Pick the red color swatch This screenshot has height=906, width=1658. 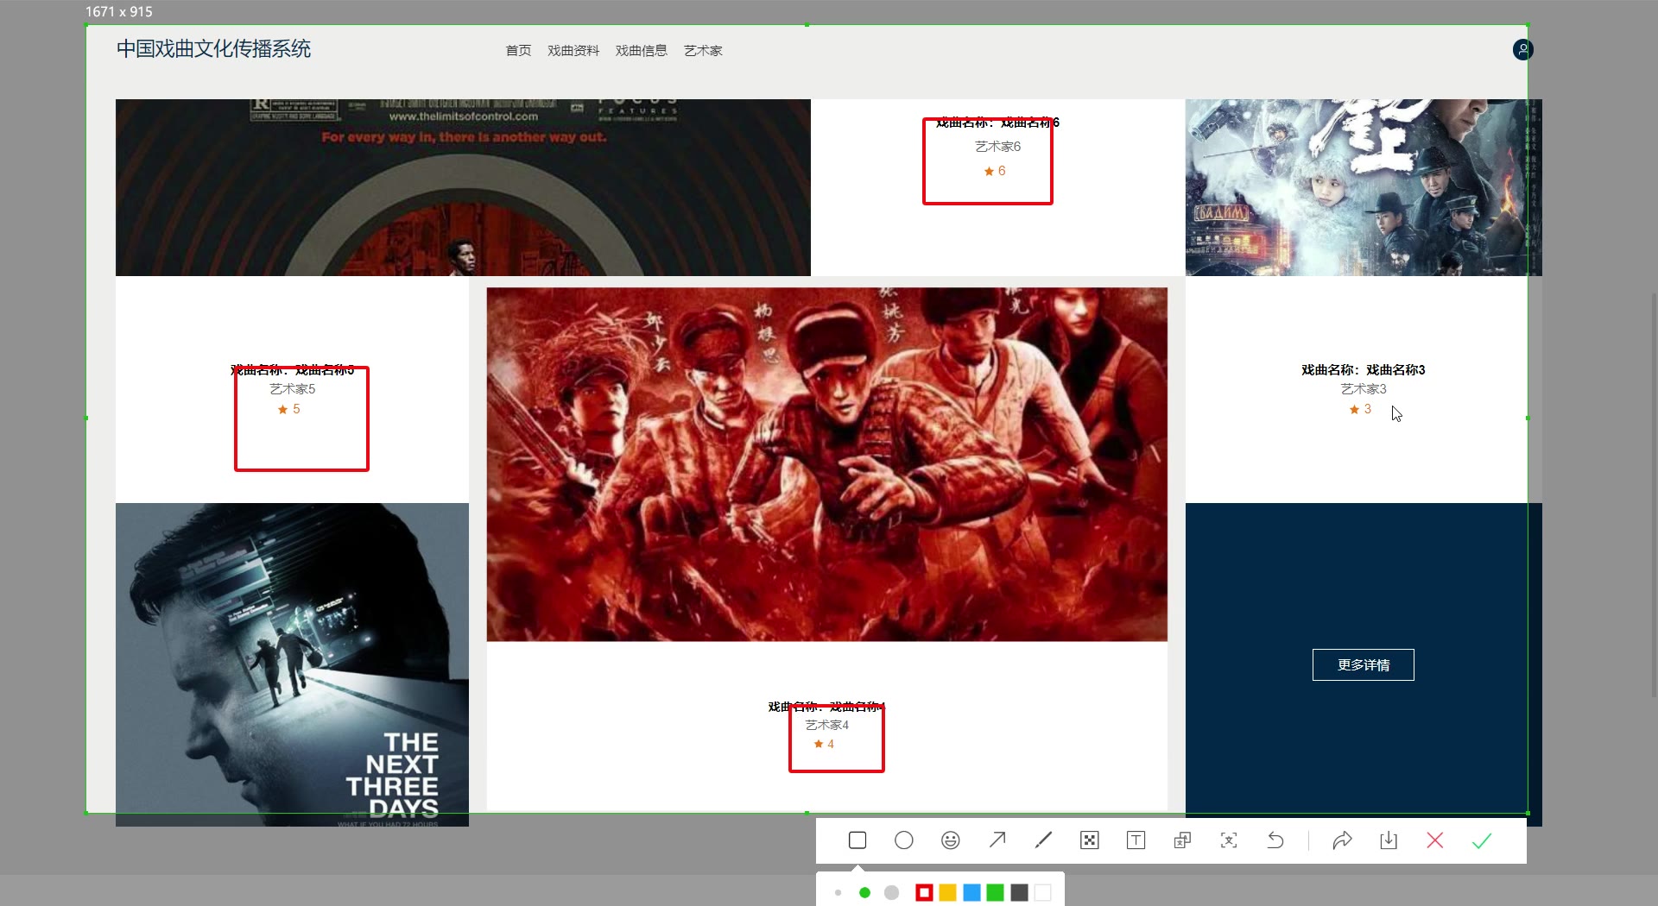tap(924, 893)
